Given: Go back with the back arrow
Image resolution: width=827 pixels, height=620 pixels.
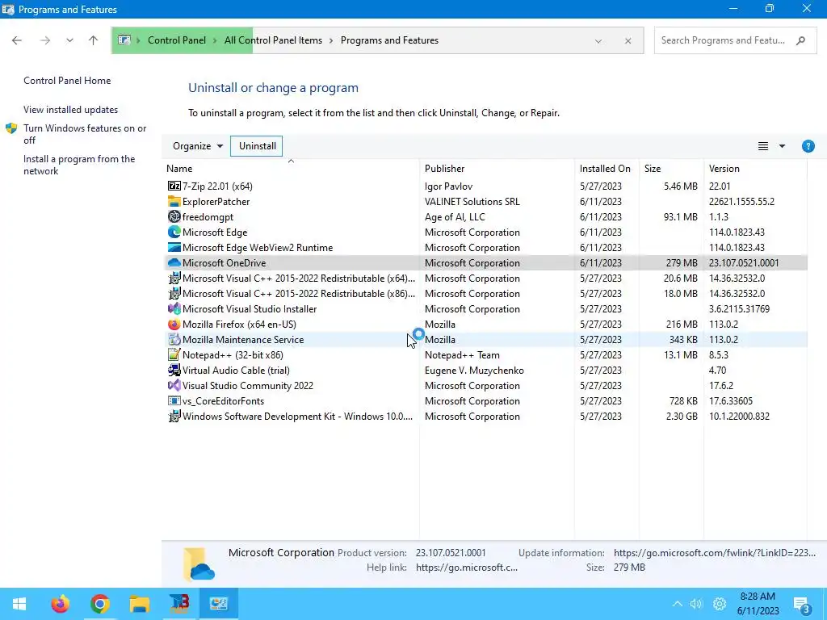Looking at the screenshot, I should pos(17,40).
